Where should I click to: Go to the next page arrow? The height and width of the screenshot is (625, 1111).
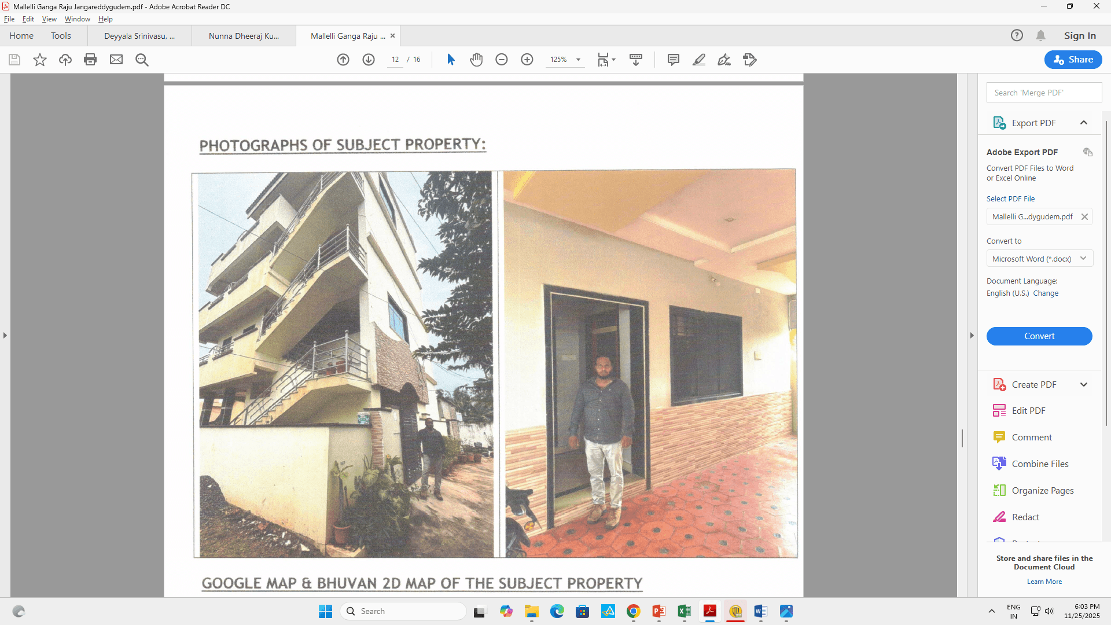[369, 60]
